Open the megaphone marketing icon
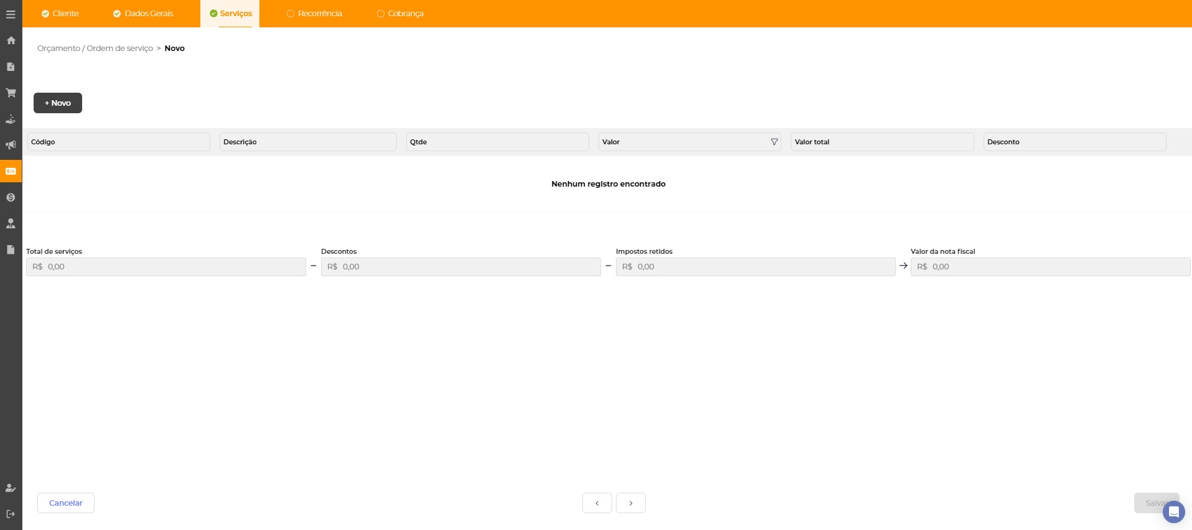1192x530 pixels. pyautogui.click(x=11, y=145)
